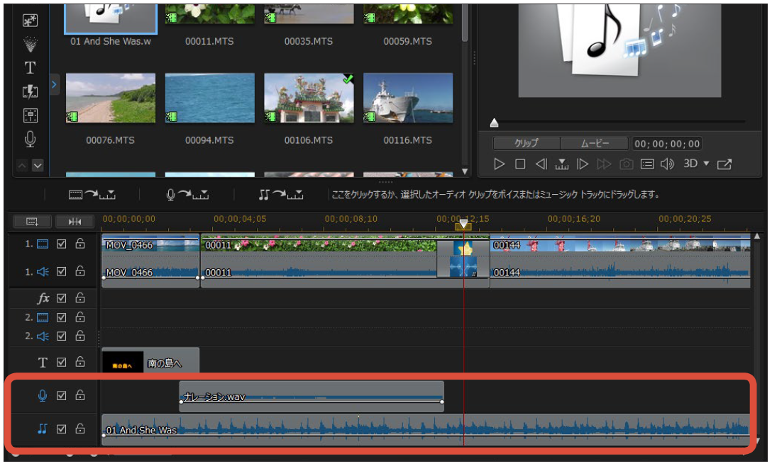Insert selected clip on the music track
Image resolution: width=772 pixels, height=466 pixels.
coord(281,194)
